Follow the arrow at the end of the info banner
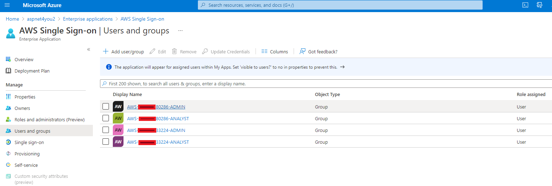This screenshot has height=186, width=552. coord(342,67)
